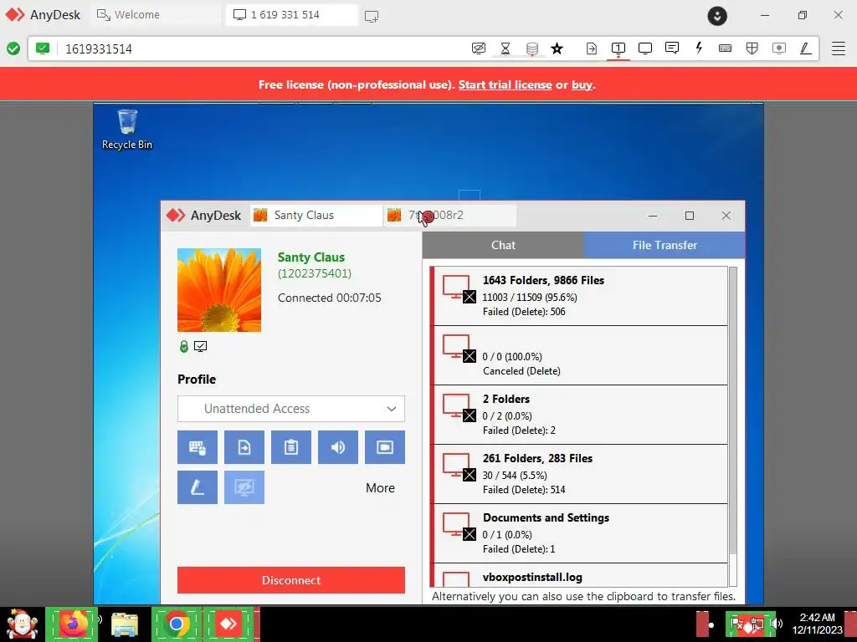Open Google Chrome from the remote taskbar
857x642 pixels.
[176, 624]
